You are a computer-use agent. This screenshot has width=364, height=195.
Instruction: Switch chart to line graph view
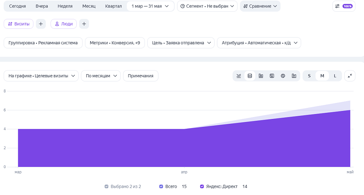click(239, 76)
